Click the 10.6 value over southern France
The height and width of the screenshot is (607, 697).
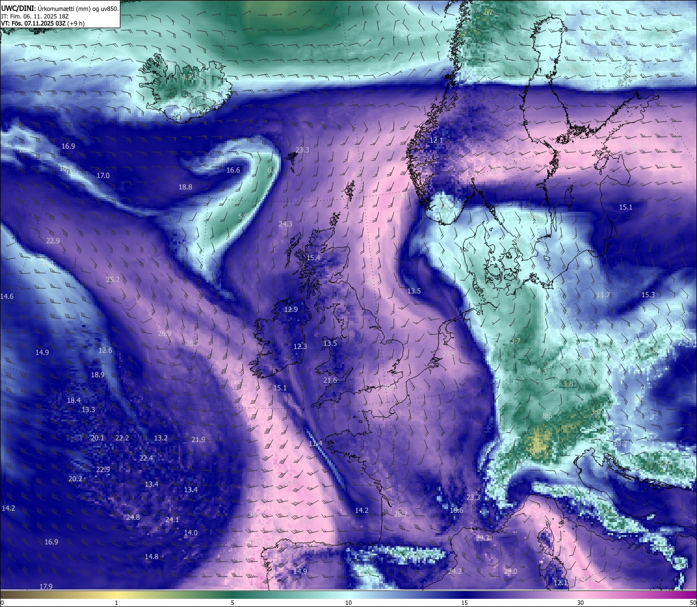point(456,511)
